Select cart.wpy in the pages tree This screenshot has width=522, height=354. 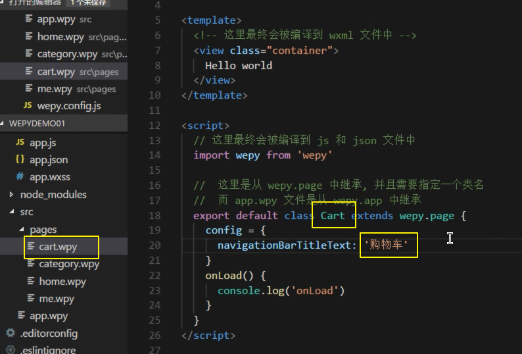[57, 247]
